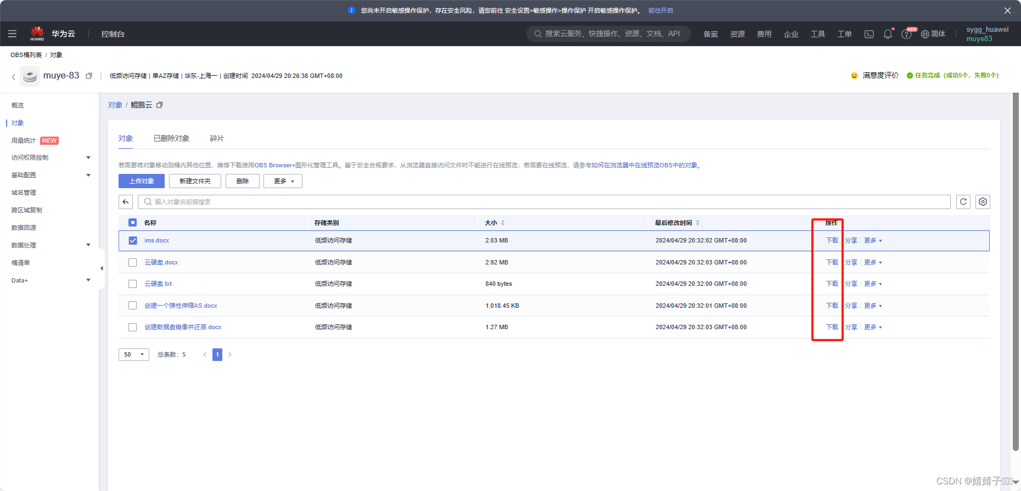Image resolution: width=1021 pixels, height=491 pixels.
Task: Download 云硬盘.txt via 下载 link
Action: [x=832, y=284]
